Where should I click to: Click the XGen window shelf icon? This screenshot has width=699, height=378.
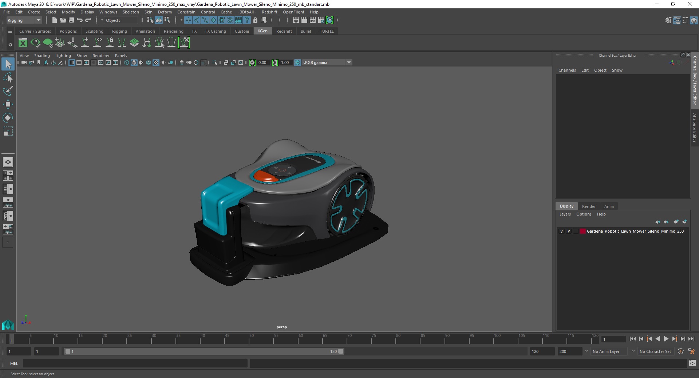pos(23,43)
